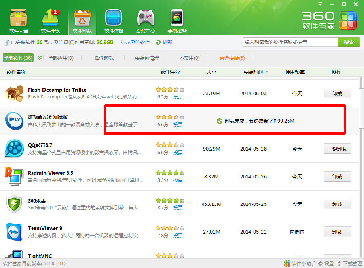Click 显示系统软件 link
This screenshot has width=364, height=268.
coord(135,42)
